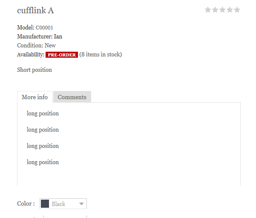The width and height of the screenshot is (256, 218).
Task: Open the Comments tab
Action: [72, 97]
